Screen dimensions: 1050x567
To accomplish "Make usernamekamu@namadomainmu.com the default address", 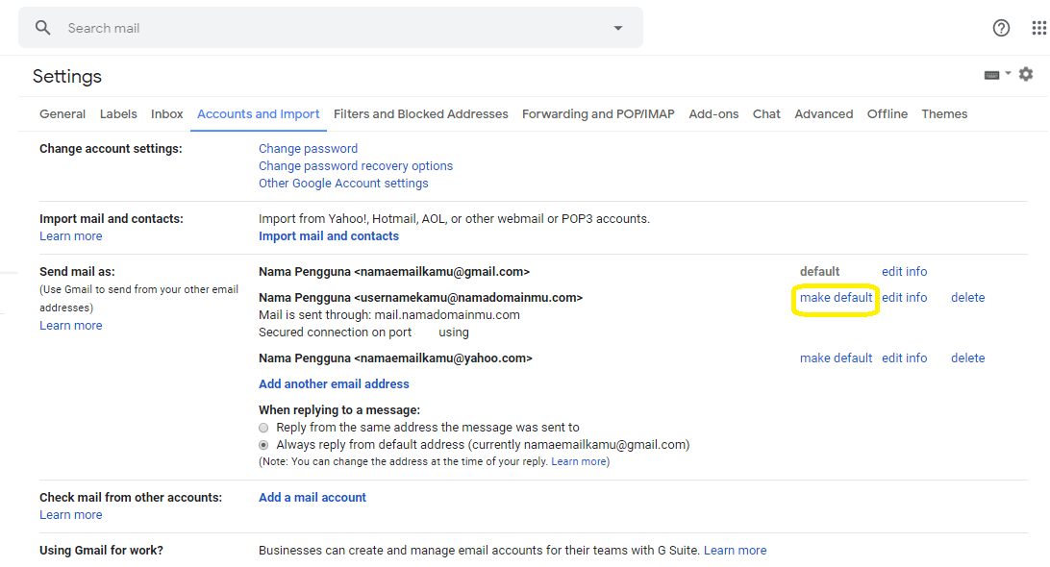I will click(836, 298).
